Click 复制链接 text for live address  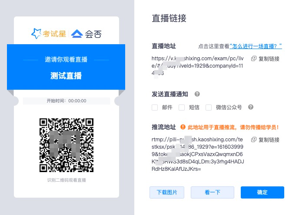coord(269,59)
